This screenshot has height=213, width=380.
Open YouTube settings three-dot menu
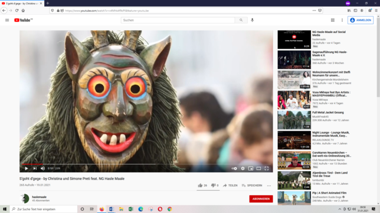click(x=342, y=20)
